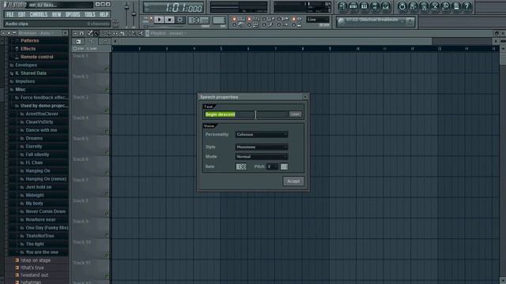Open the EDIT menu

point(21,14)
